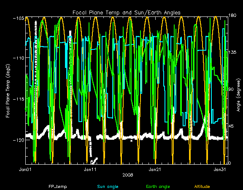
Task: Click the -115 temperature tick label
Action: tap(19, 99)
